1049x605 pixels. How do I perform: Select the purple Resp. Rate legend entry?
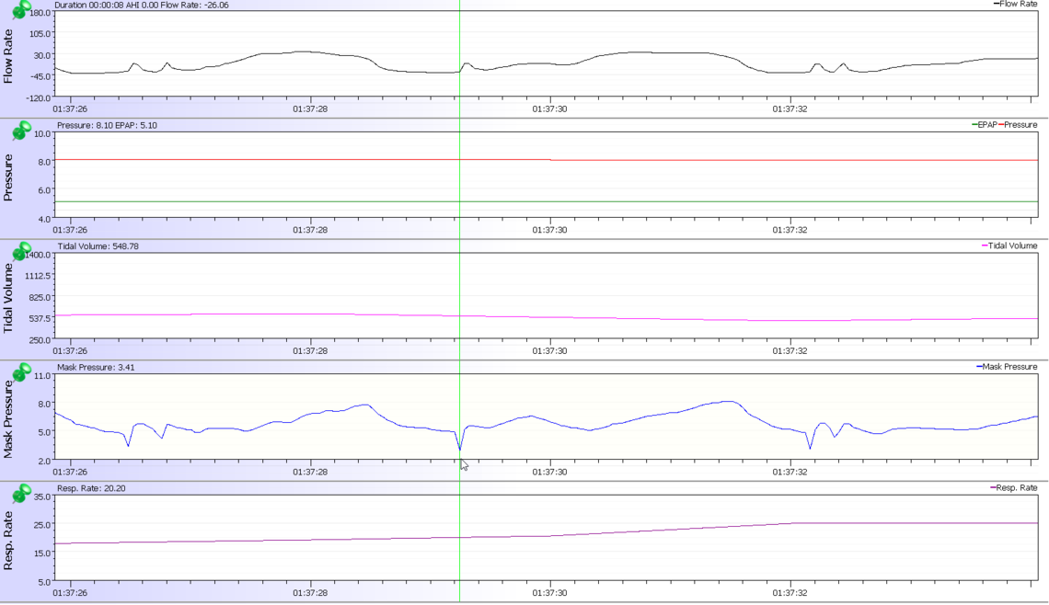(x=1013, y=488)
